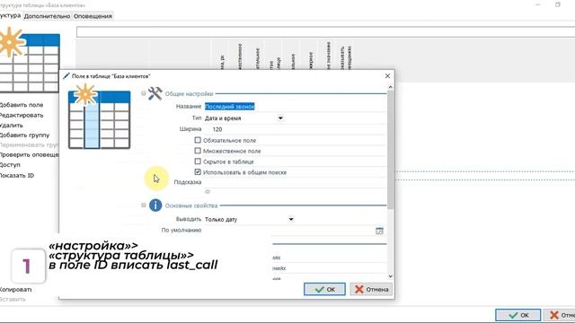Image resolution: width=575 pixels, height=323 pixels.
Task: Click Отмена in the field dialog
Action: [371, 289]
